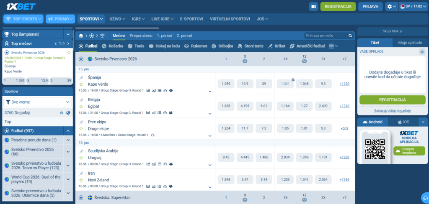Viewport: 429px width, 204px height.
Task: Favorite the Iran vs Novi Zeland star
Action: point(81,180)
